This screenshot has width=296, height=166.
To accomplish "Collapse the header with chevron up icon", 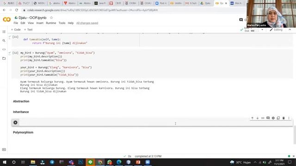I will point(290,30).
